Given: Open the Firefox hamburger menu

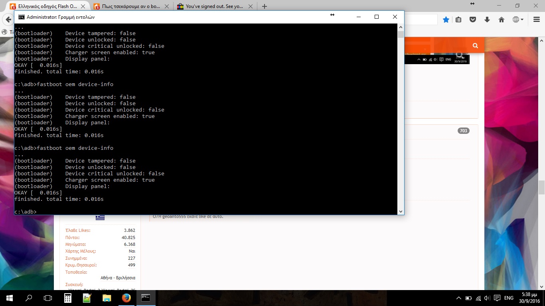Looking at the screenshot, I should pyautogui.click(x=535, y=20).
